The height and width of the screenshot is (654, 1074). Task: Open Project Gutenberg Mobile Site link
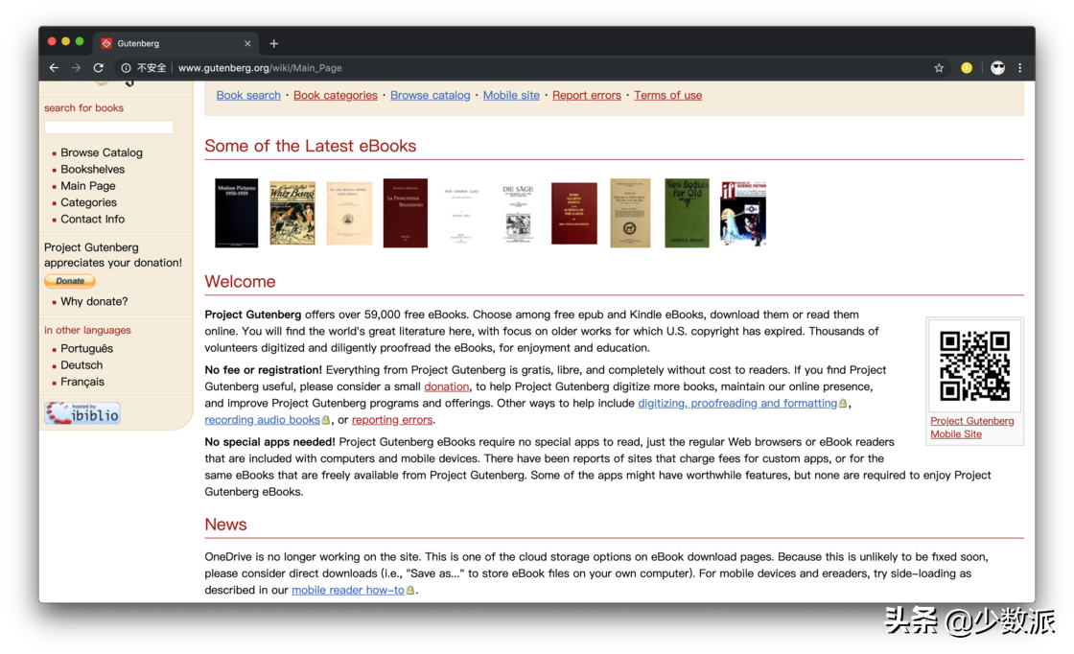[x=972, y=428]
